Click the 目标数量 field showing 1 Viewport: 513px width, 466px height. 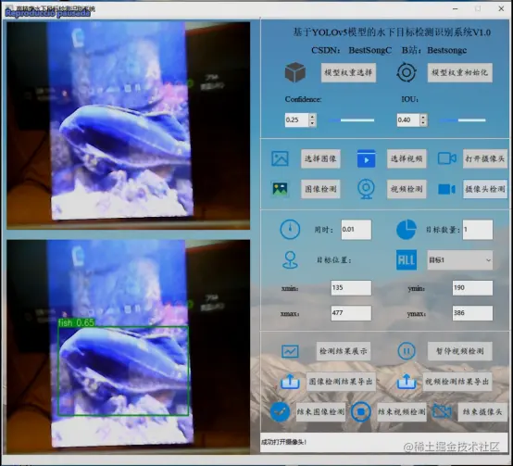coord(478,230)
